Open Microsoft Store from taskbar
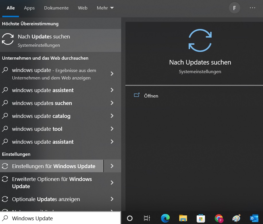 (201, 218)
